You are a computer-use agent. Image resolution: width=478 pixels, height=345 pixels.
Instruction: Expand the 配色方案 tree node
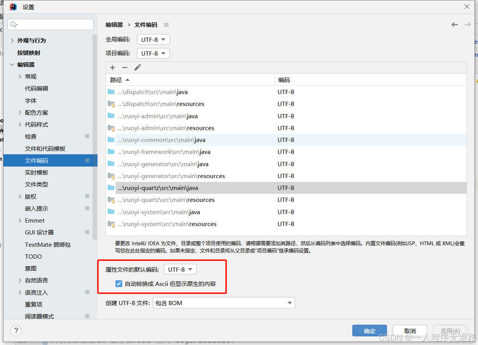20,112
